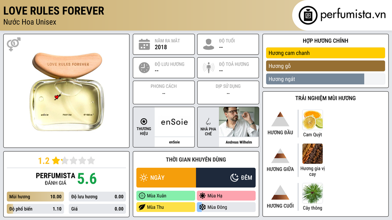Click the star badge brand icon

[x=144, y=121]
